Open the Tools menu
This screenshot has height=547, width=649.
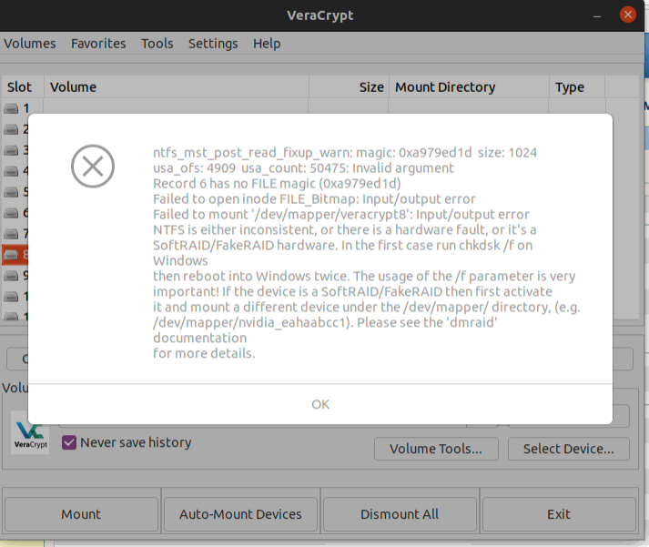click(157, 44)
